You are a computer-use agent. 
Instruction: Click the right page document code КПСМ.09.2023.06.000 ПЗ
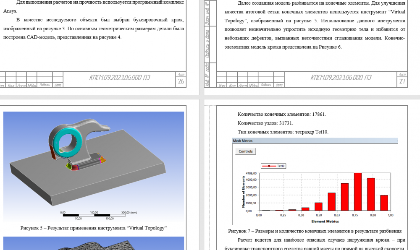pyautogui.click(x=341, y=78)
